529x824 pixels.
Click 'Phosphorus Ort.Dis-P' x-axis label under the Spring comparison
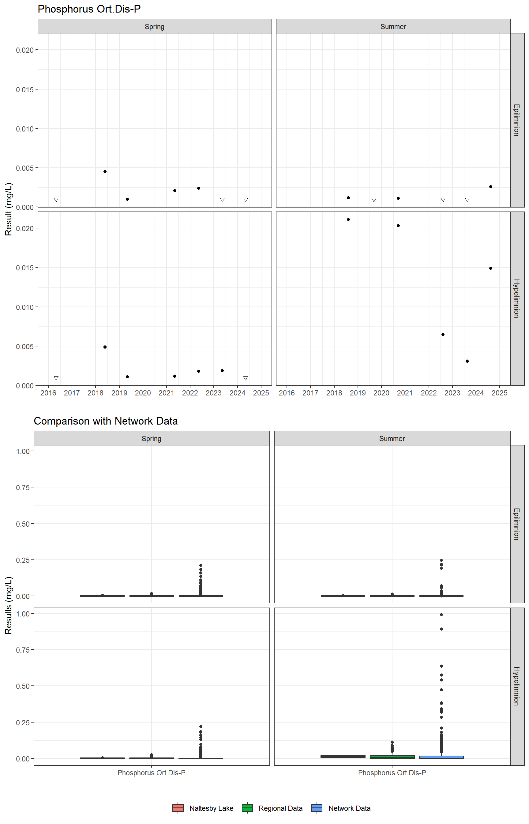click(x=152, y=772)
